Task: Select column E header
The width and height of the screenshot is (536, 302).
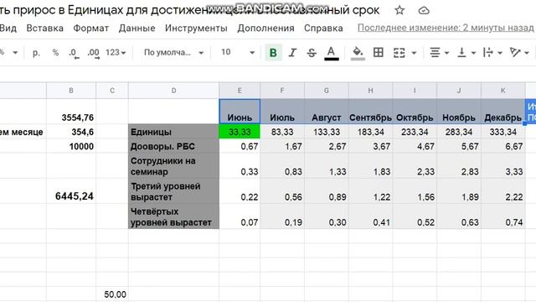Action: tap(240, 91)
